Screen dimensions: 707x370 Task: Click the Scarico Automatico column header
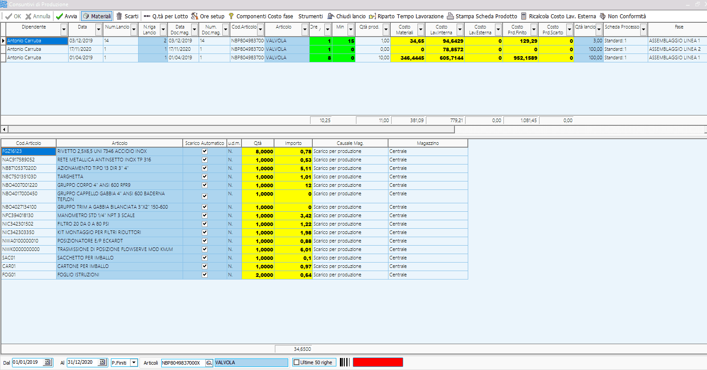[204, 143]
